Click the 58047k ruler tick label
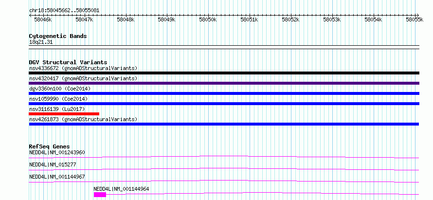This screenshot has width=433, height=200. click(x=84, y=20)
